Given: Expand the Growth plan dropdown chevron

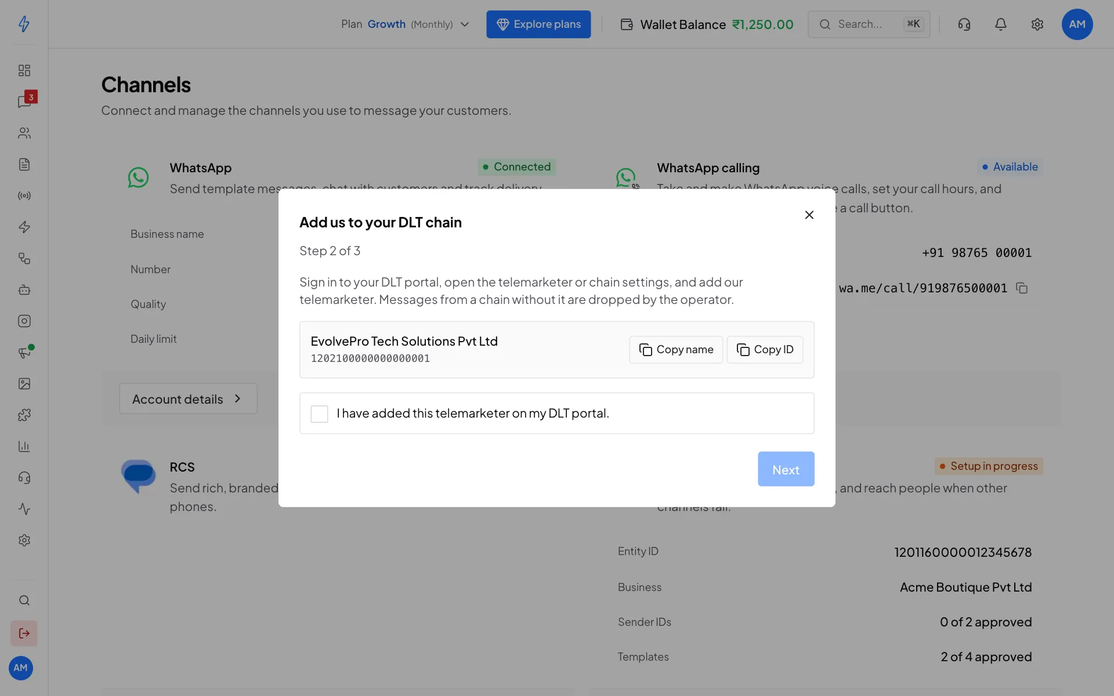Looking at the screenshot, I should pyautogui.click(x=464, y=24).
